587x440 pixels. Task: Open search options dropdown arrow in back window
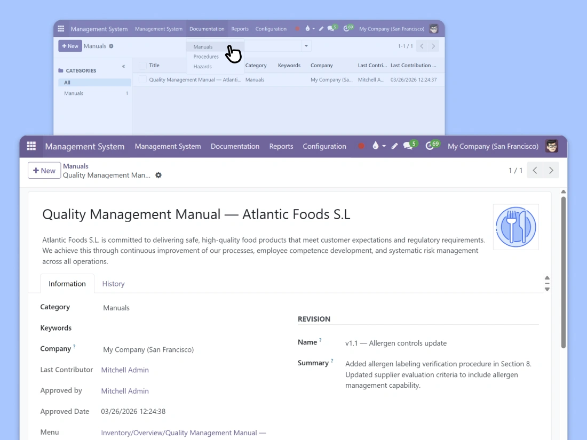coord(306,46)
